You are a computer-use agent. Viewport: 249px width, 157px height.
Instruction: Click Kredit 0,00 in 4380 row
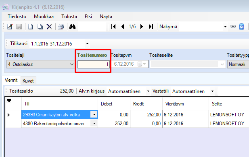(146, 124)
